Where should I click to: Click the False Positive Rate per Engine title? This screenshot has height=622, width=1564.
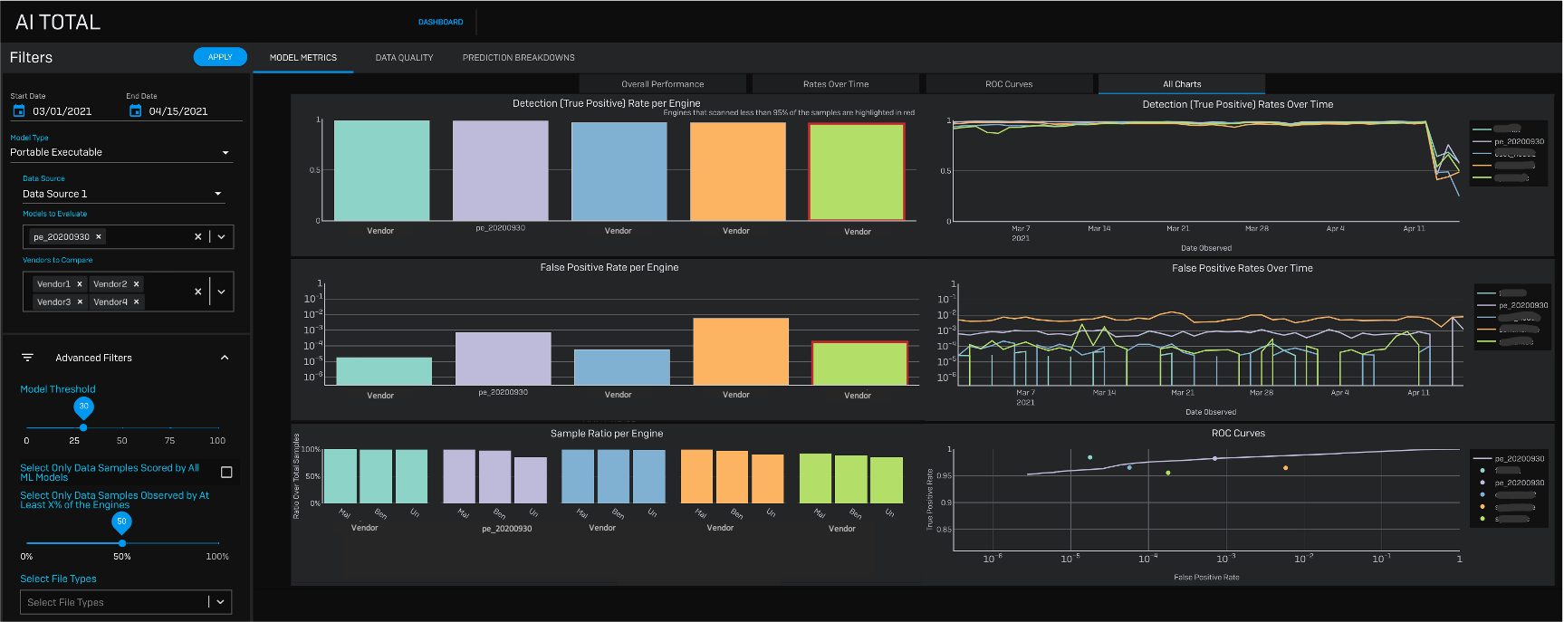point(609,267)
